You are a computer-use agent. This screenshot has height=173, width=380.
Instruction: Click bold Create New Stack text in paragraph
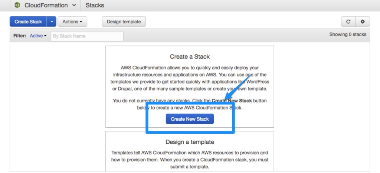pyautogui.click(x=232, y=101)
